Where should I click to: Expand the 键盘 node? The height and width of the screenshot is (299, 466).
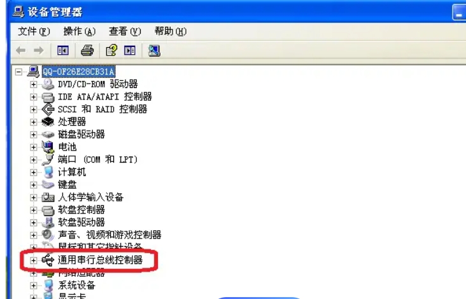(x=33, y=185)
